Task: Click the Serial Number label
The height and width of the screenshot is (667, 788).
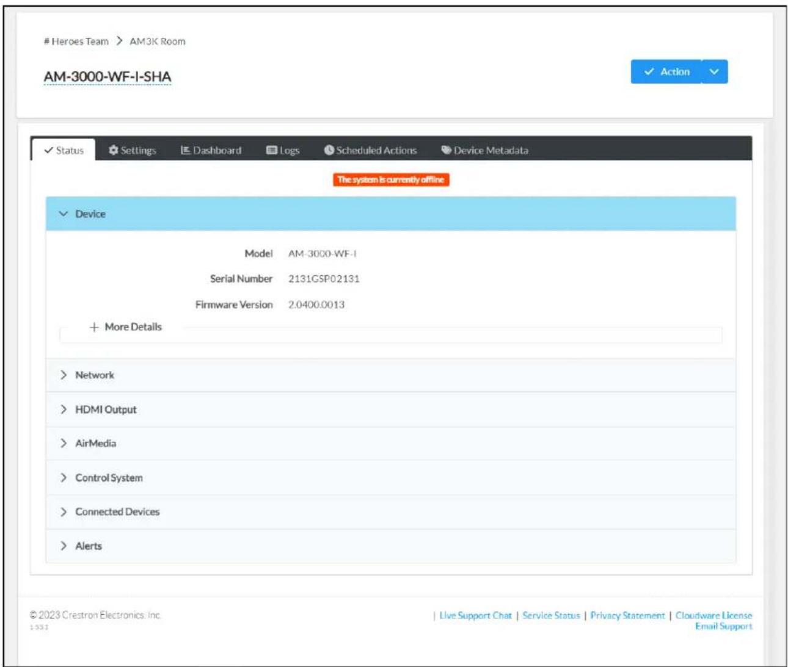Action: (x=241, y=279)
